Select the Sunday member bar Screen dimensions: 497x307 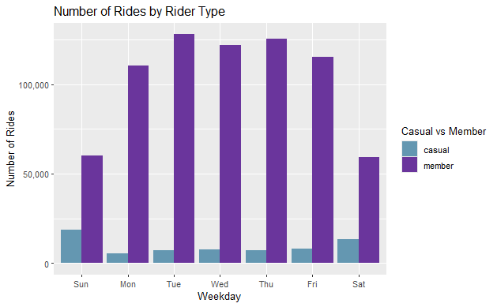tap(92, 209)
